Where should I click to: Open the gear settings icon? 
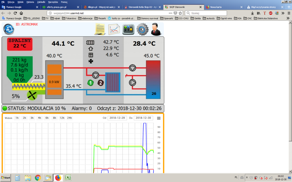[x=142, y=29]
